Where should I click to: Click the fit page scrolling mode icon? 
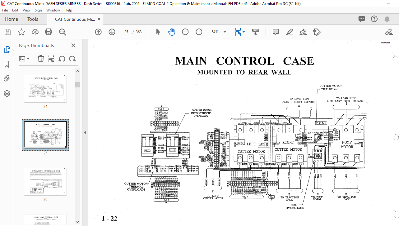[x=238, y=32]
